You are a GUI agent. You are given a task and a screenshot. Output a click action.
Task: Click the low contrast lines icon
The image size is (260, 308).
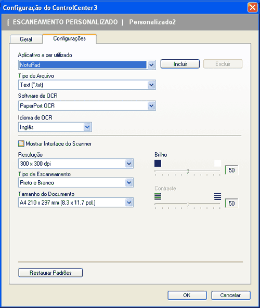pyautogui.click(x=158, y=196)
